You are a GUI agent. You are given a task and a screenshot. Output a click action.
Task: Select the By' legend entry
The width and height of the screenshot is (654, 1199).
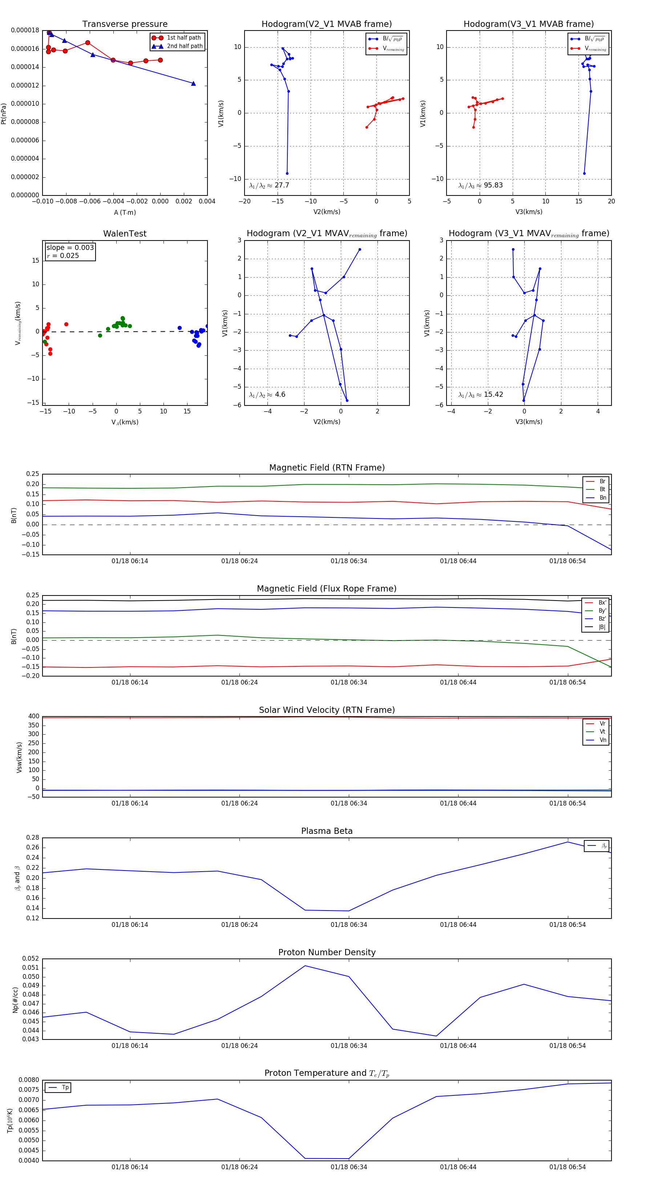click(596, 611)
